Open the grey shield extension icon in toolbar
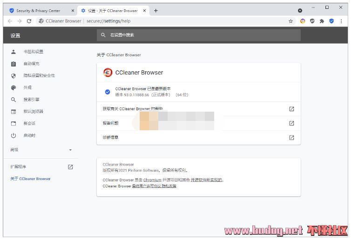The width and height of the screenshot is (352, 240). (312, 21)
